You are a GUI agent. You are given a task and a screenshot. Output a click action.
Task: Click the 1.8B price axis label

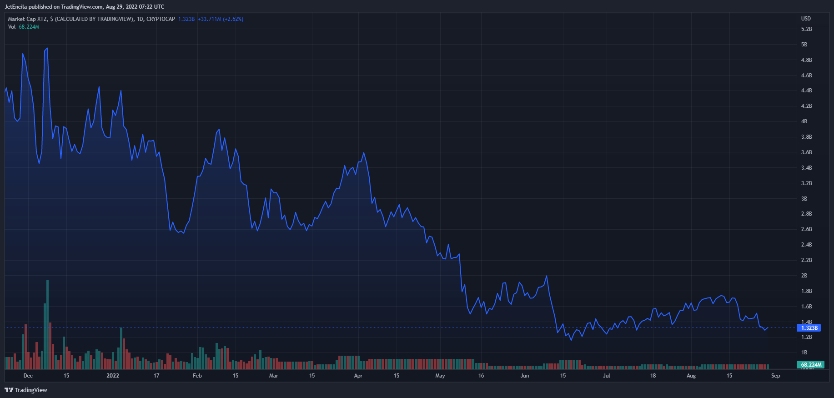(x=806, y=291)
